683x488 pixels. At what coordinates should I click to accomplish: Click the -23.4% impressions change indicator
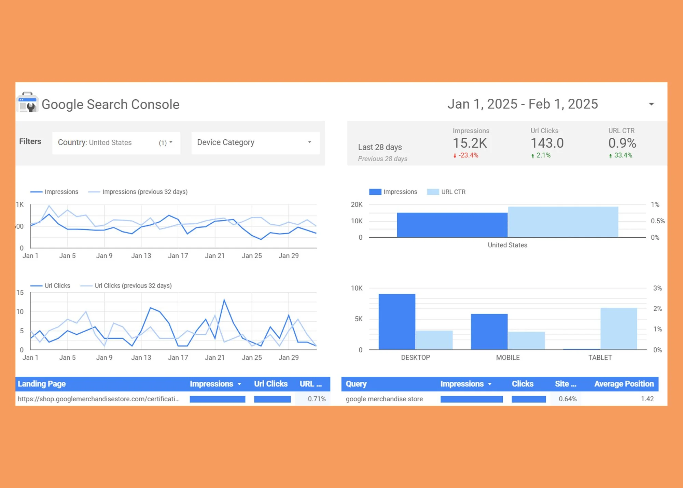tap(465, 155)
